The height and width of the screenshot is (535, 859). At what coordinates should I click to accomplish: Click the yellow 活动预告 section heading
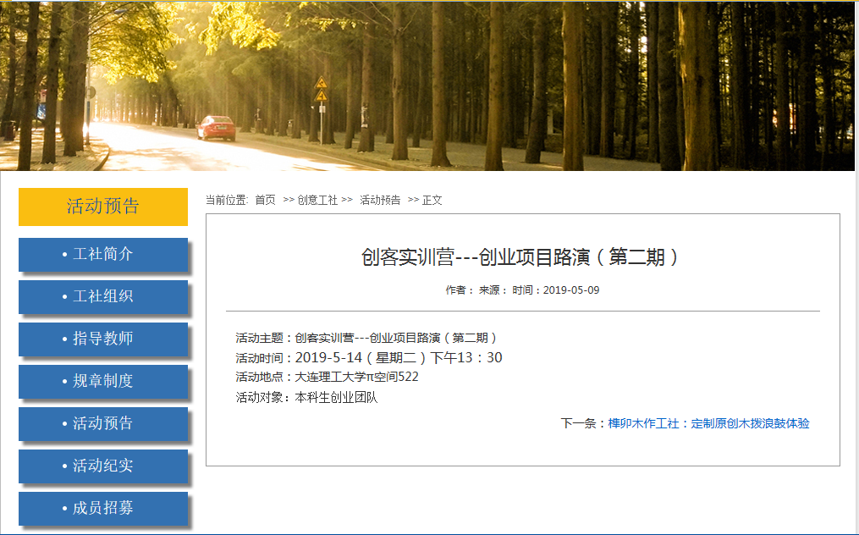[102, 207]
